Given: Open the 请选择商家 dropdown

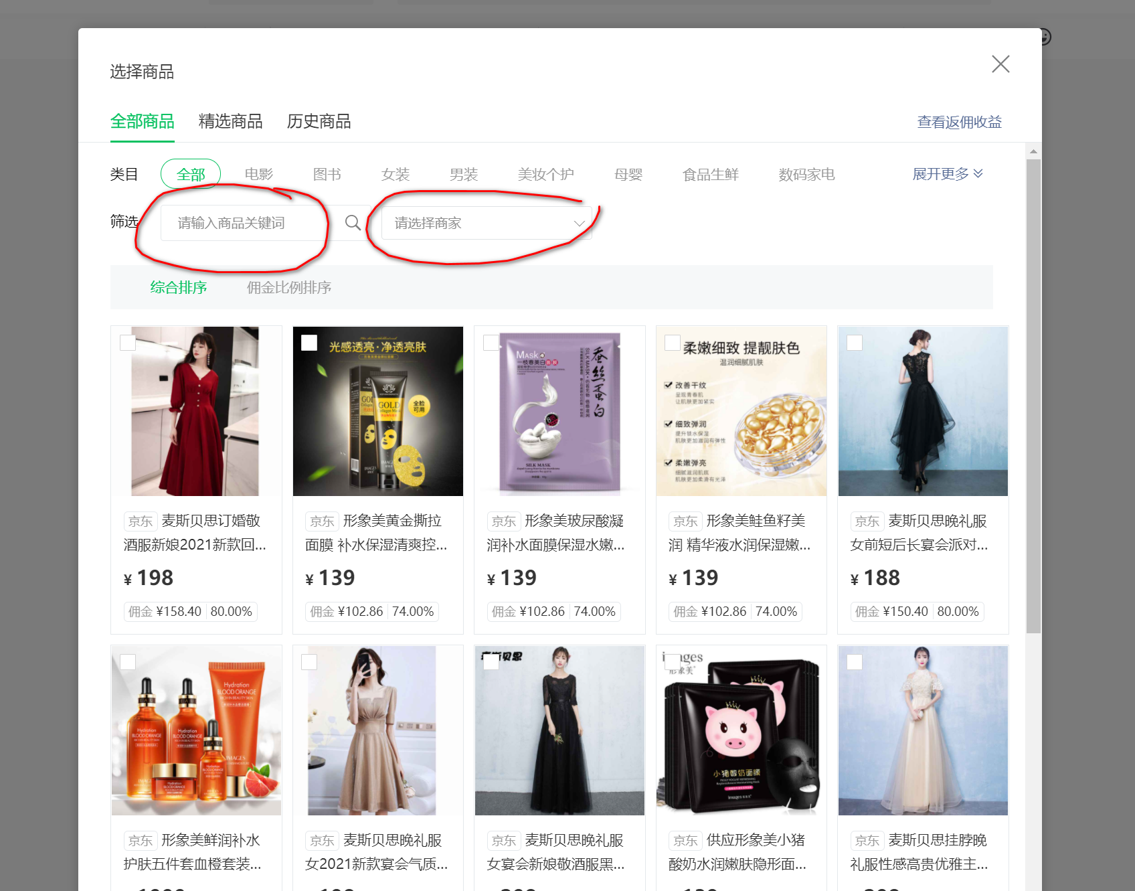Looking at the screenshot, I should coord(487,223).
